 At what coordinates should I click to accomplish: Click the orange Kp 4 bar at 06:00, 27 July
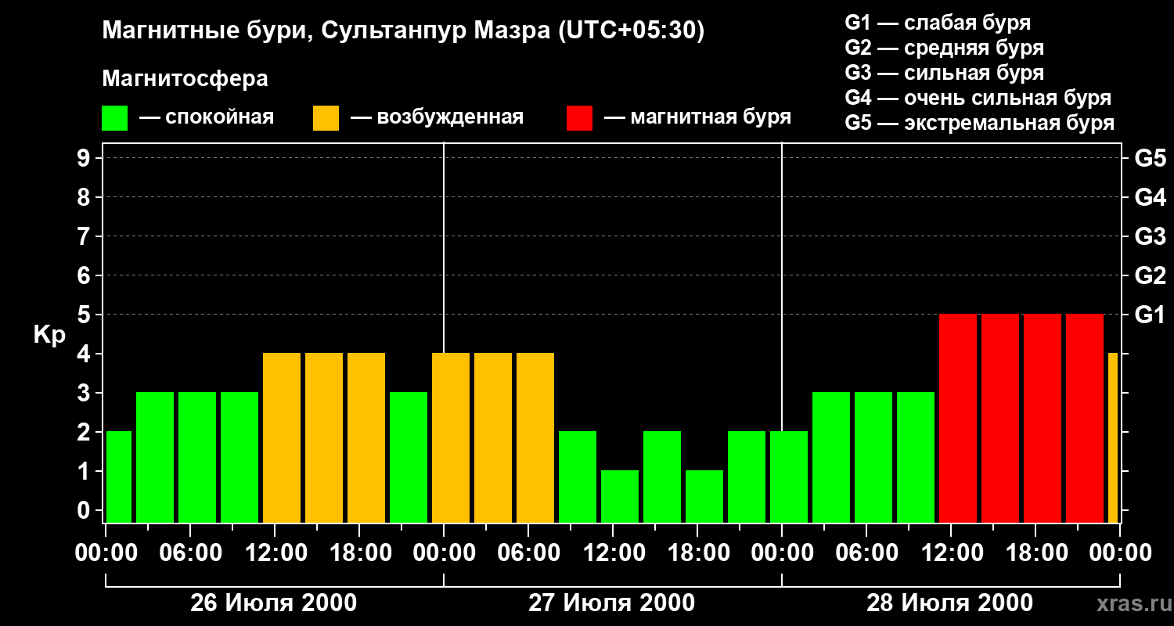(x=535, y=437)
